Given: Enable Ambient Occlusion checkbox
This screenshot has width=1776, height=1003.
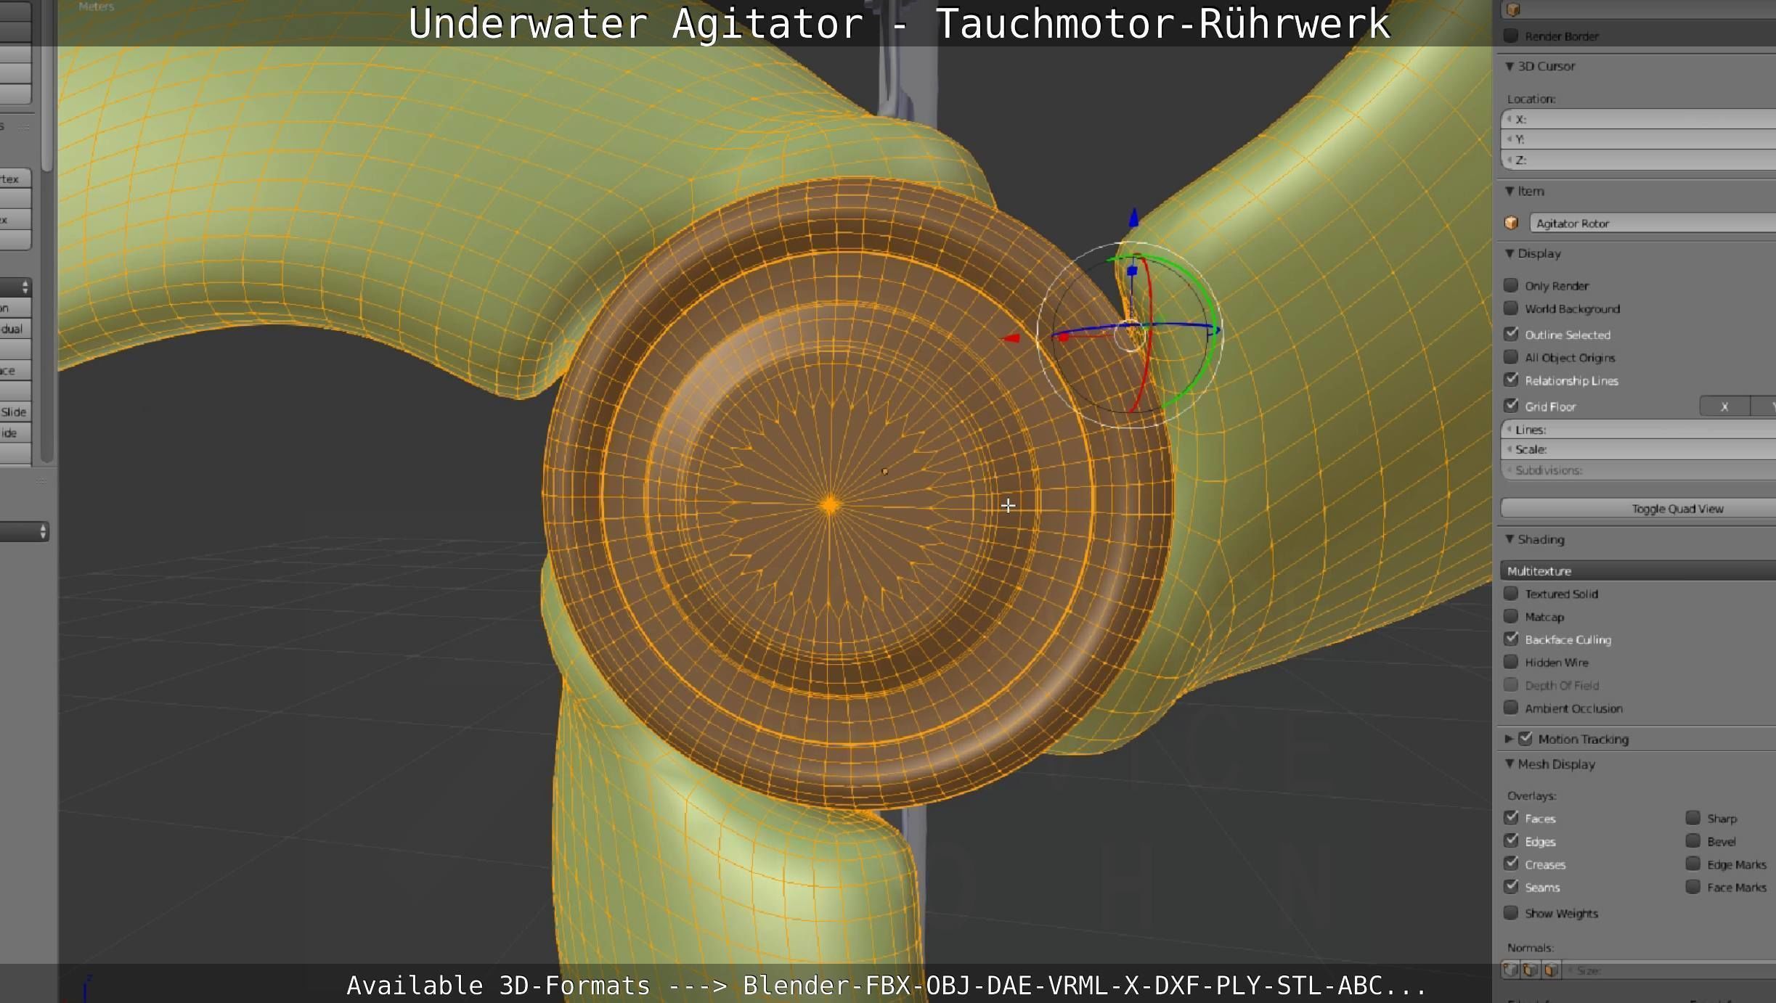Looking at the screenshot, I should pyautogui.click(x=1511, y=708).
